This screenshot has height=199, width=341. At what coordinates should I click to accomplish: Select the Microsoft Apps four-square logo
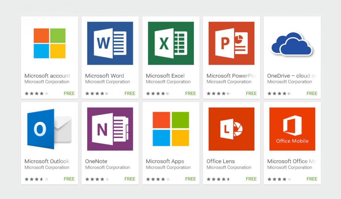pyautogui.click(x=171, y=129)
